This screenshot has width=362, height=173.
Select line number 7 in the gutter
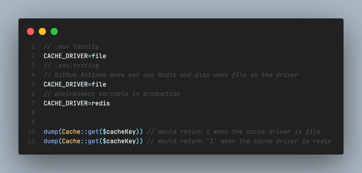[33, 103]
